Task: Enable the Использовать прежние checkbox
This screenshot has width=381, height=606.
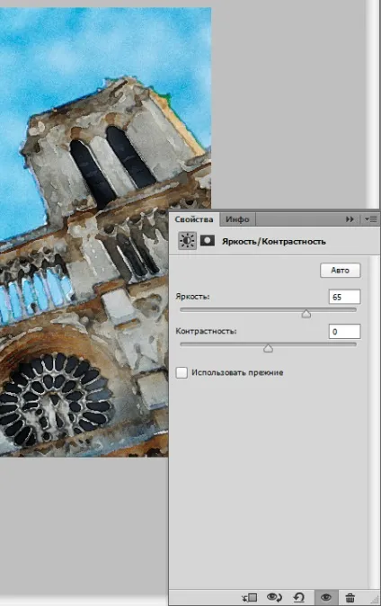Action: [x=182, y=372]
